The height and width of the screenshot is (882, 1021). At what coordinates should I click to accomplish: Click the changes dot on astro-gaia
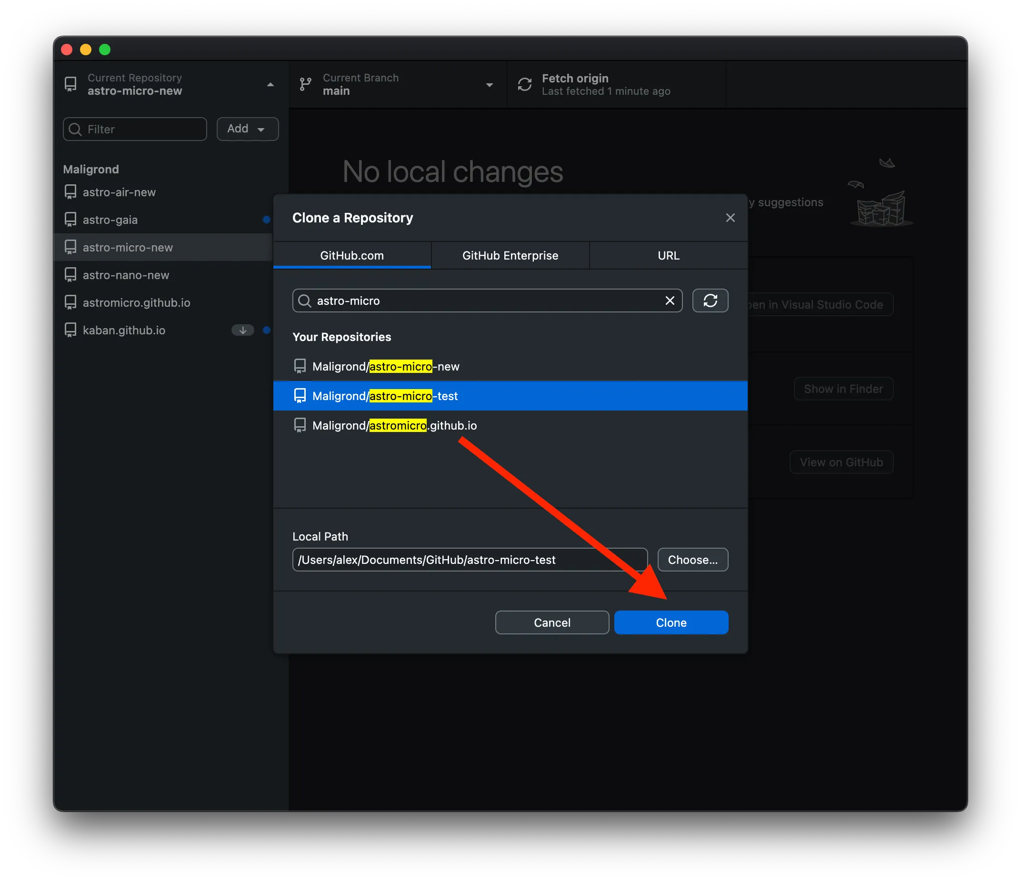[267, 220]
